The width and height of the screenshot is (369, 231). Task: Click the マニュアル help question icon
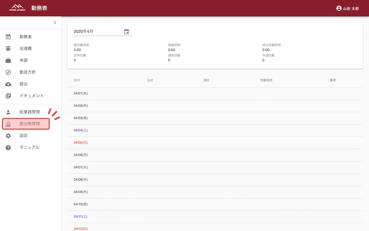(x=8, y=147)
